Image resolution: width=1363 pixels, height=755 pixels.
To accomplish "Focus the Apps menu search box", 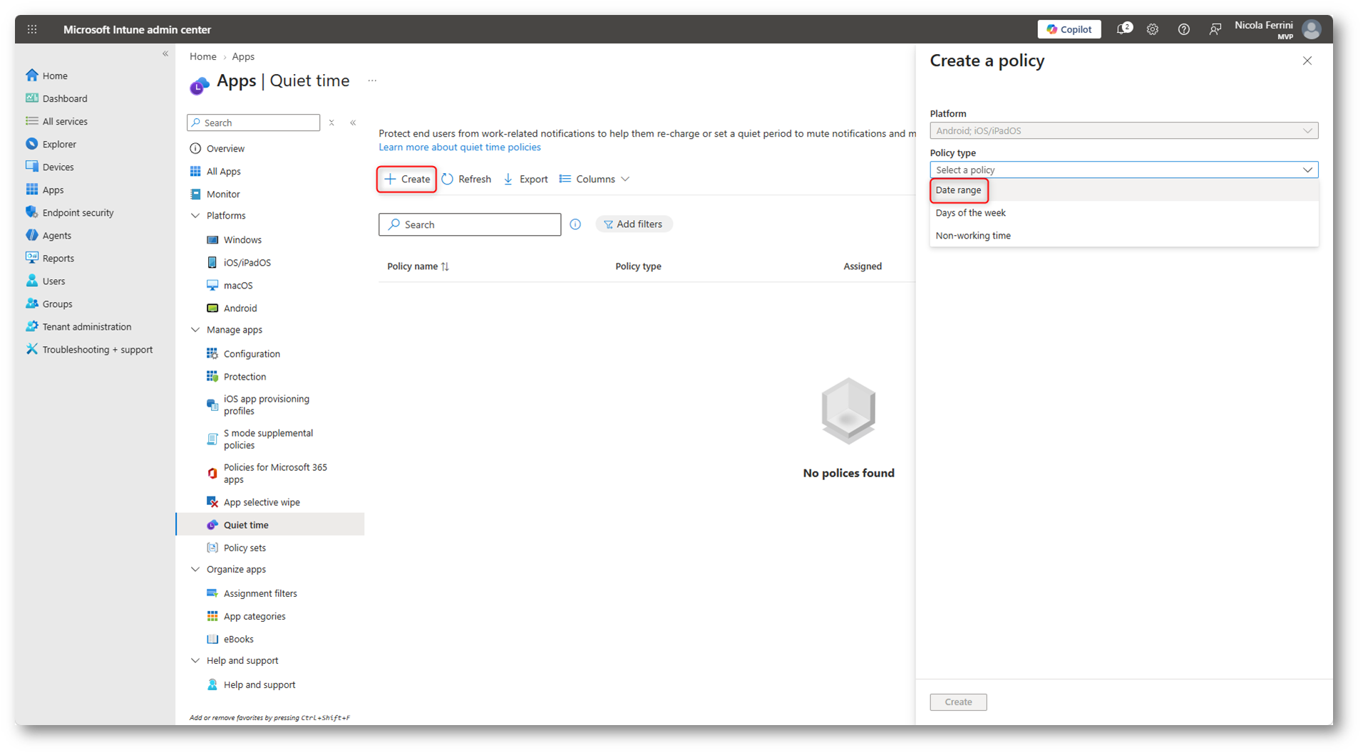I will (254, 123).
